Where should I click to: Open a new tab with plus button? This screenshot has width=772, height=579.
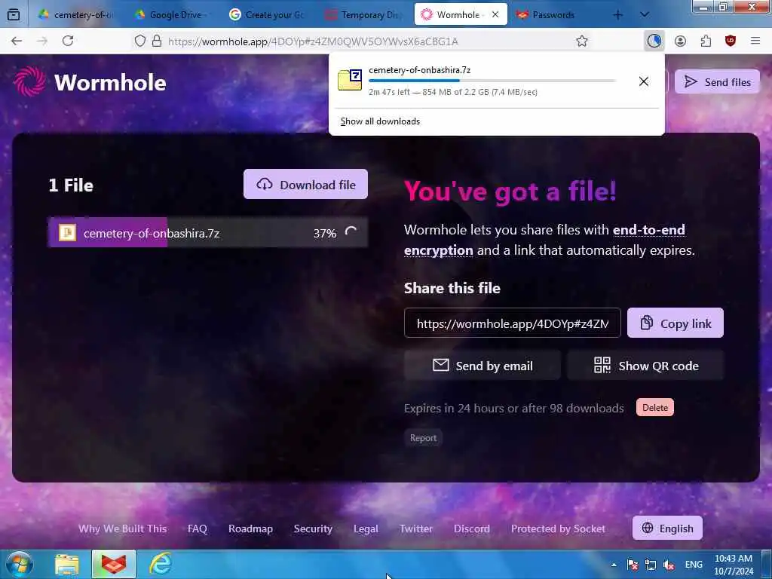pos(618,15)
